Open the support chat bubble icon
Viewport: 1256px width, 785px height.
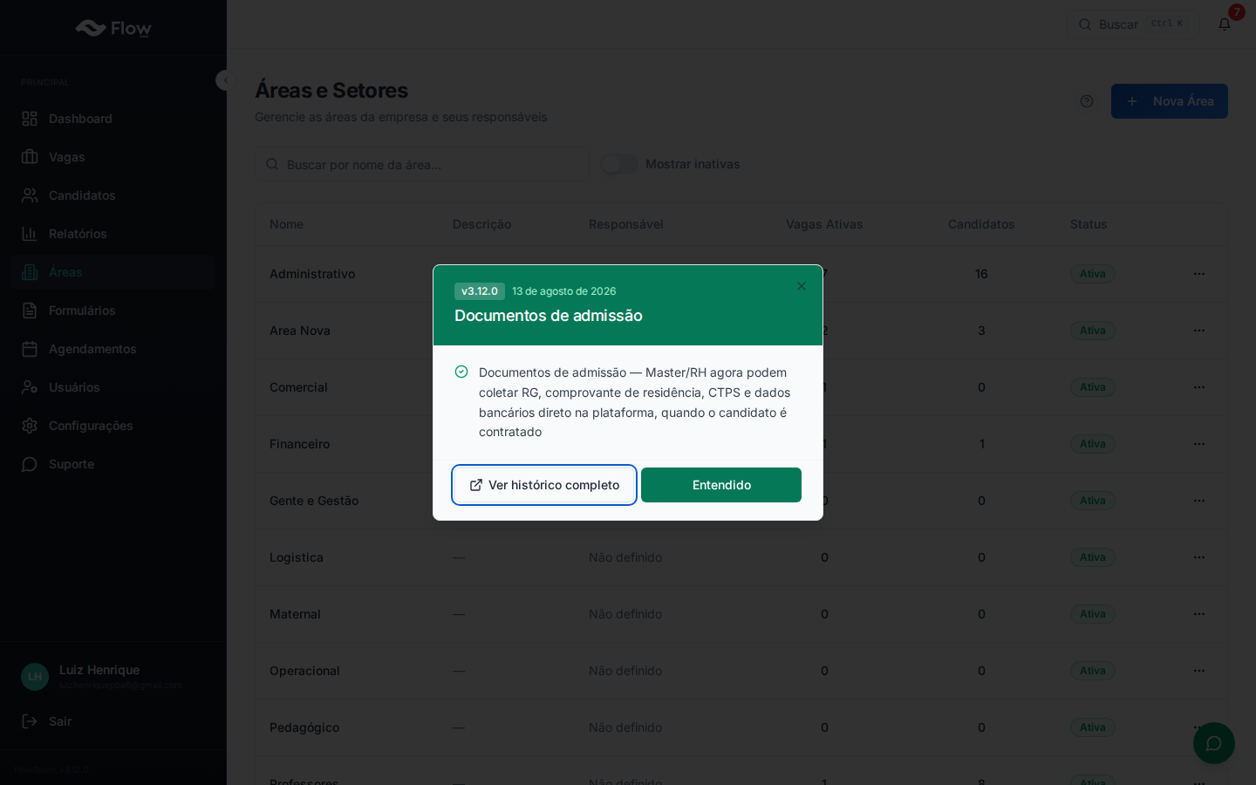tap(1214, 743)
